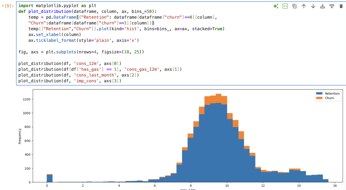Insert a new cell above this one
This screenshot has height=190, width=346.
[x=322, y=6]
